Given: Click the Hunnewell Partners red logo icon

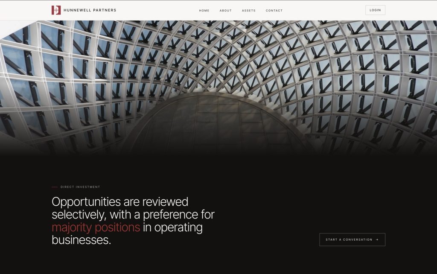Looking at the screenshot, I should click(x=56, y=10).
